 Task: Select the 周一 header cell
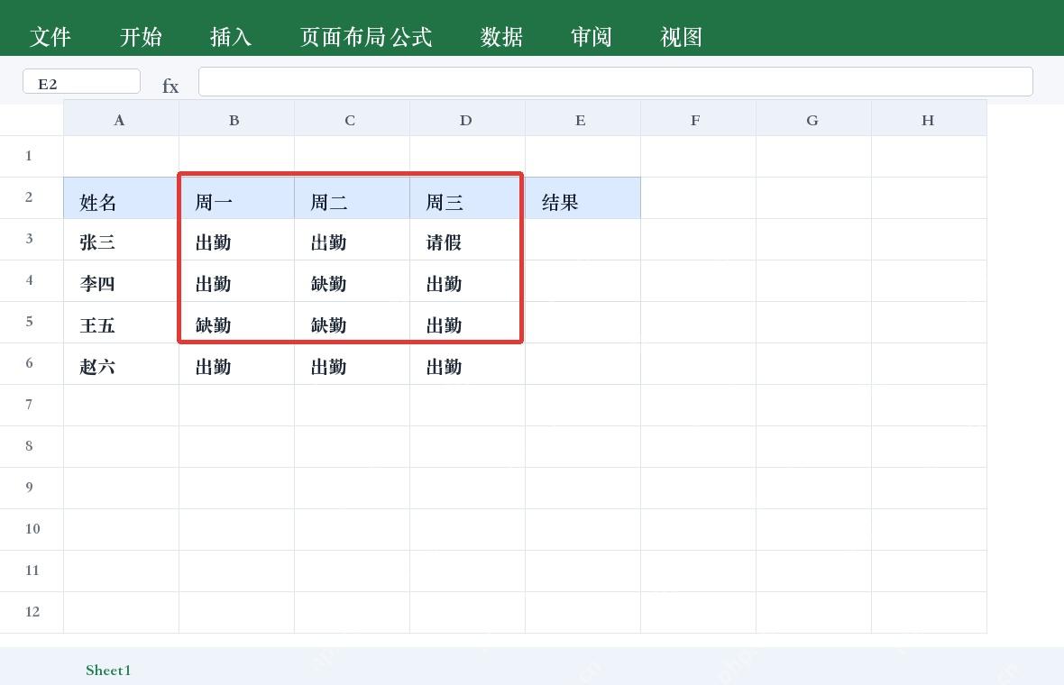coord(237,198)
